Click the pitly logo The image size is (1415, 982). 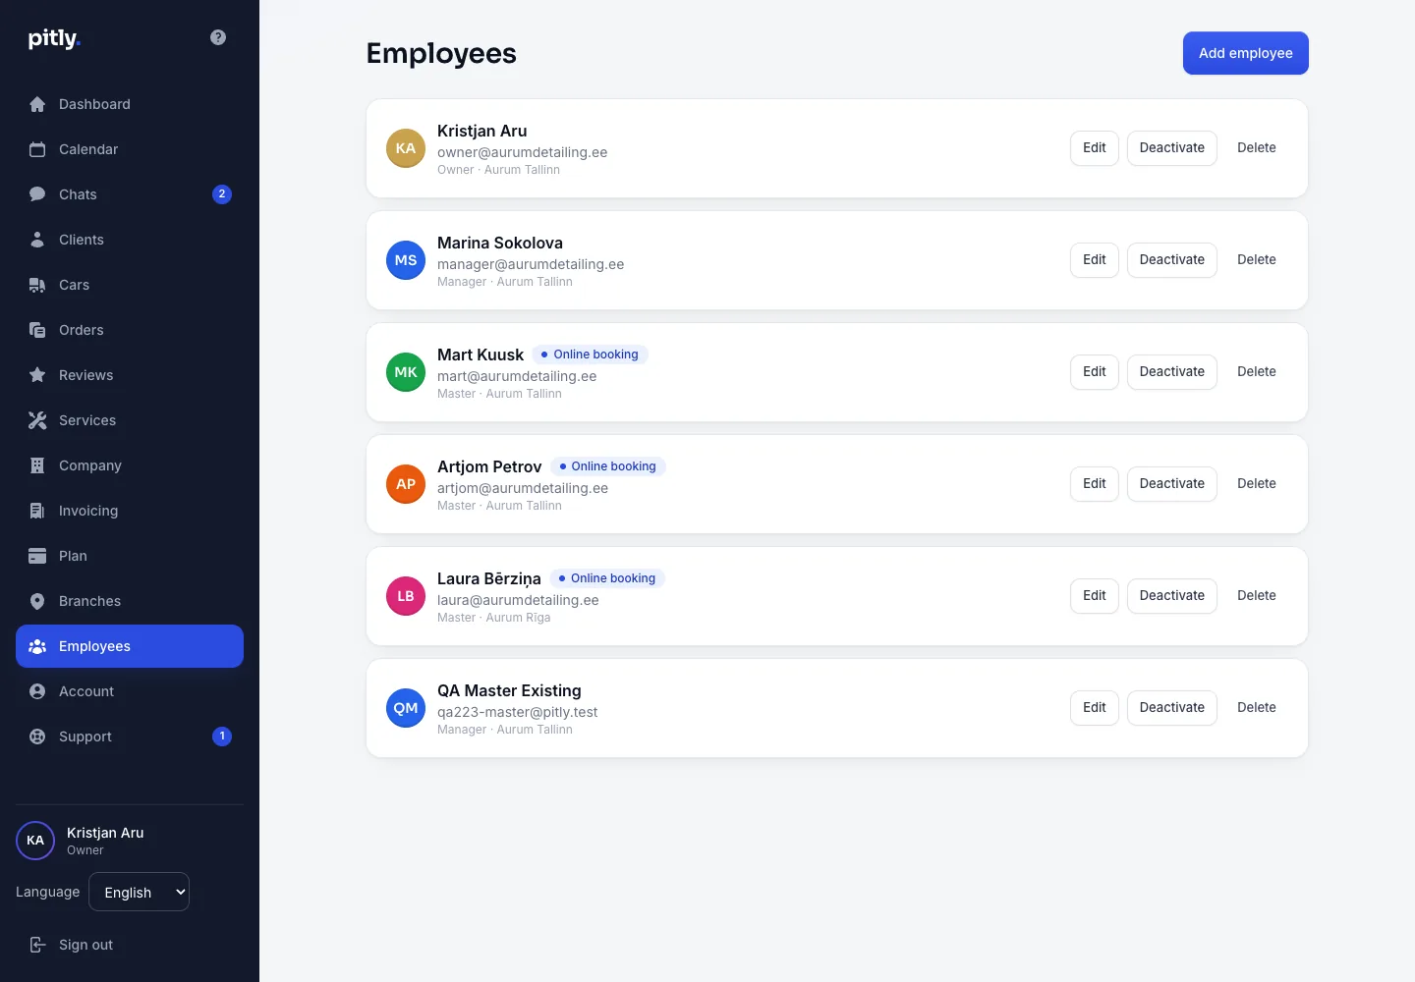54,38
